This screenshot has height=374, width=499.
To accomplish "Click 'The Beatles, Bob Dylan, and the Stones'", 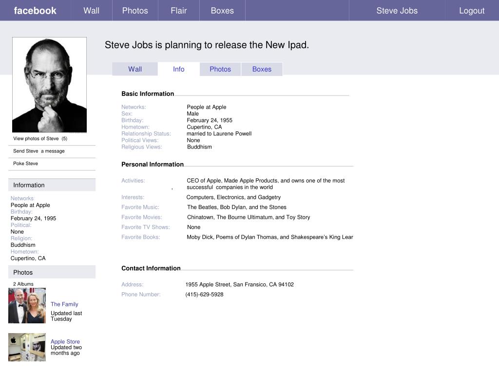I will point(237,207).
